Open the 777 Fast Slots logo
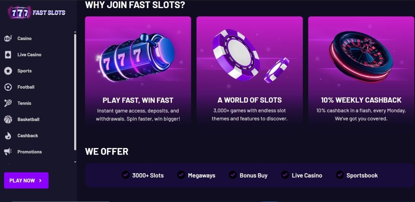The image size is (415, 202). pos(38,13)
